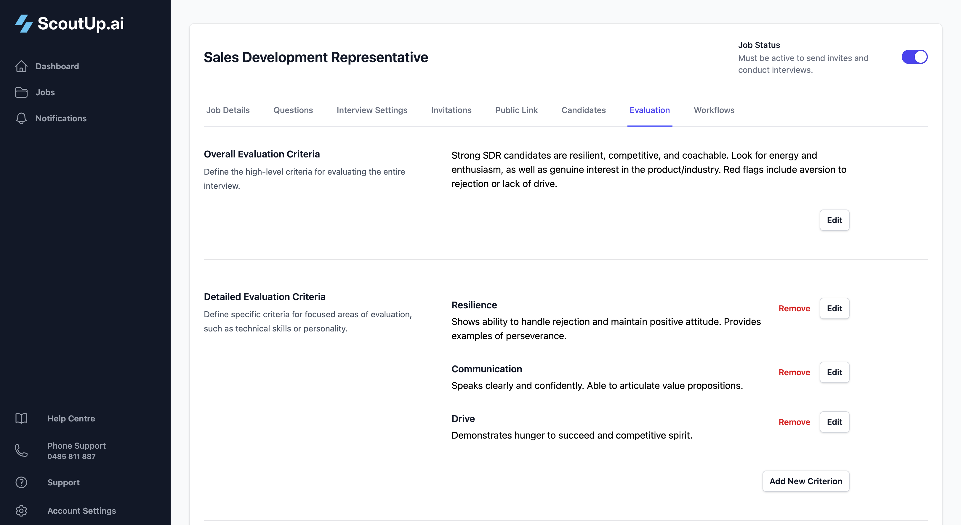
Task: Switch to the Candidates tab
Action: point(584,110)
